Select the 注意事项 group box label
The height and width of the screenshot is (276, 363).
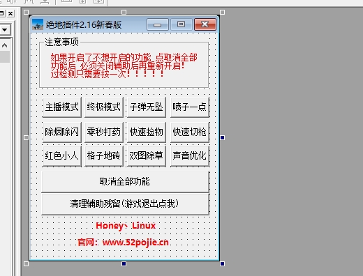point(62,43)
